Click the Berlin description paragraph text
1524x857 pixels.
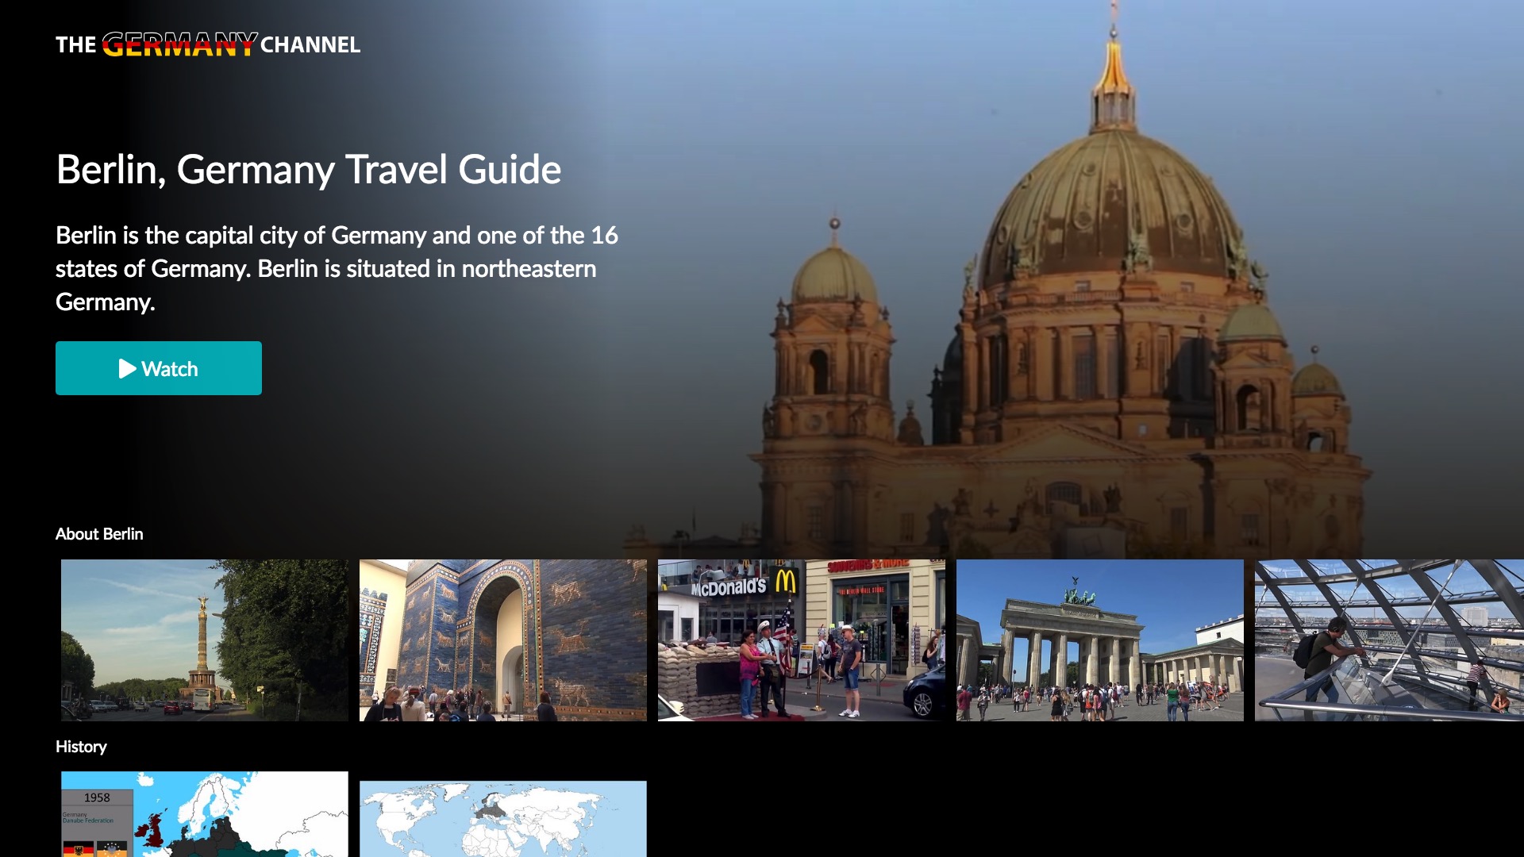pyautogui.click(x=336, y=267)
